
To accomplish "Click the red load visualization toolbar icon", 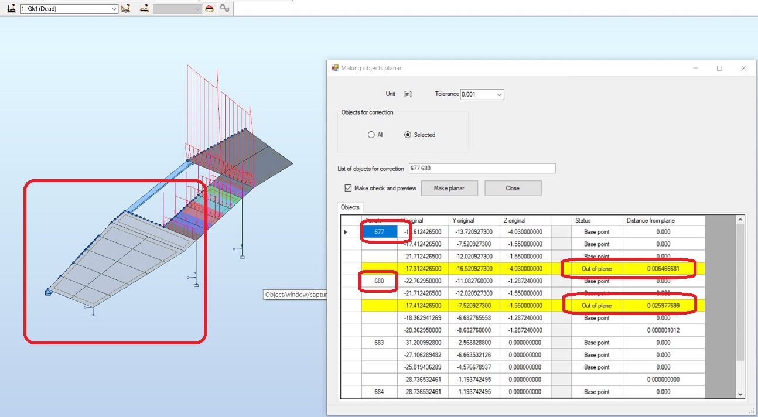I will tap(209, 8).
